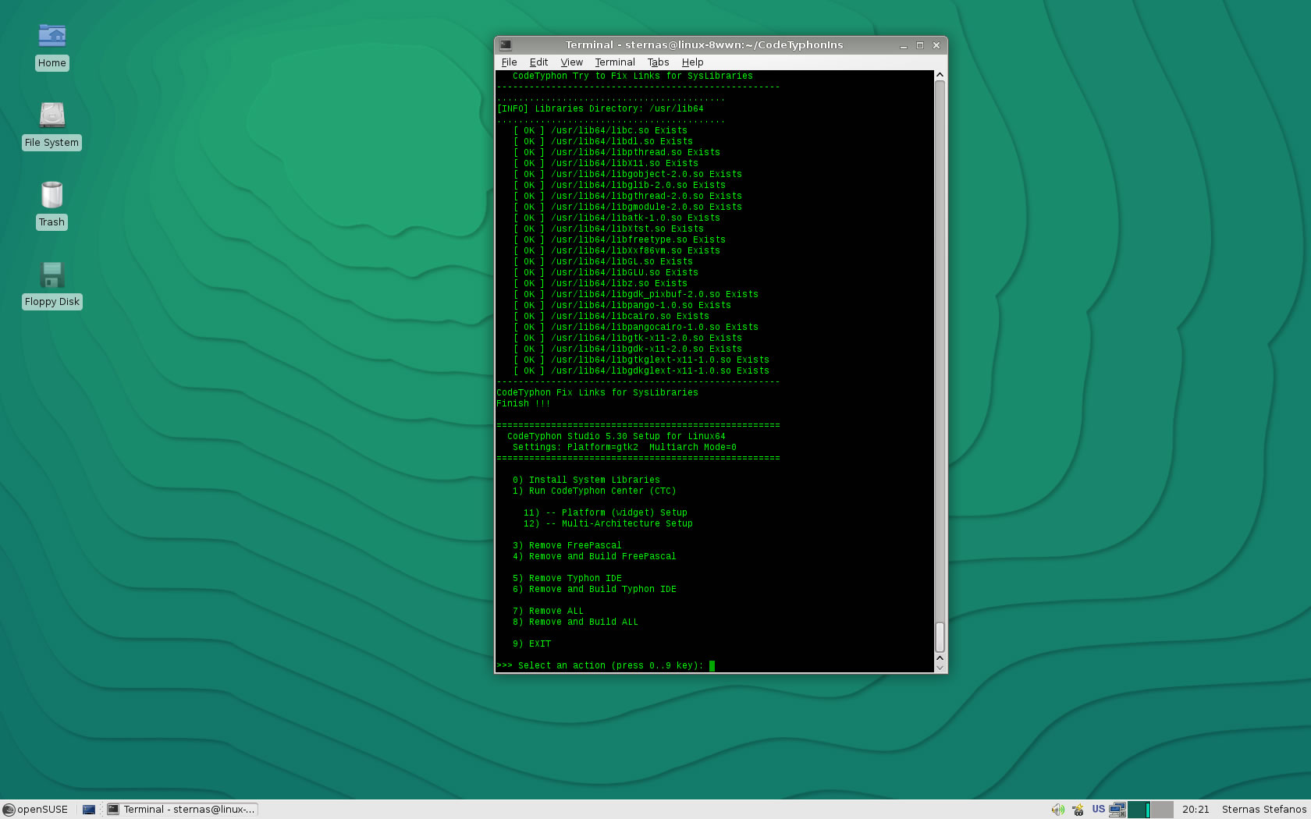Click the show desktop icon in the panel
This screenshot has height=819, width=1311.
89,810
